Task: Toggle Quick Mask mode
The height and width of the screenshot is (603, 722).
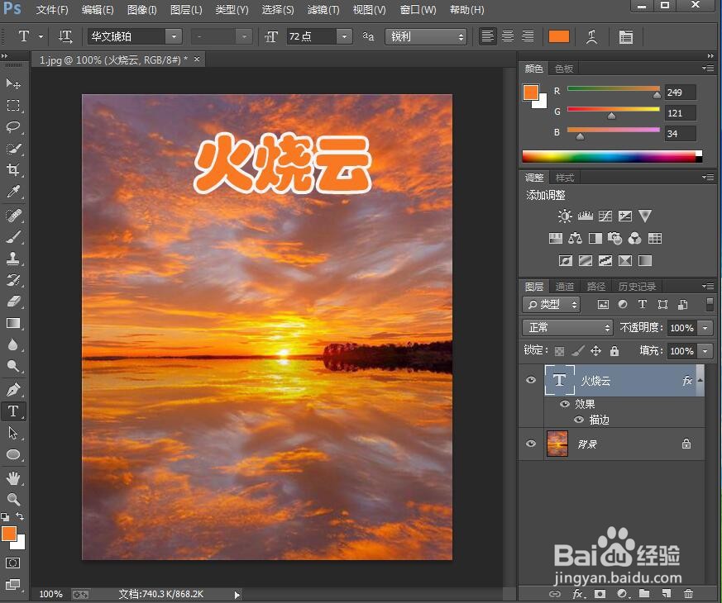Action: (12, 563)
